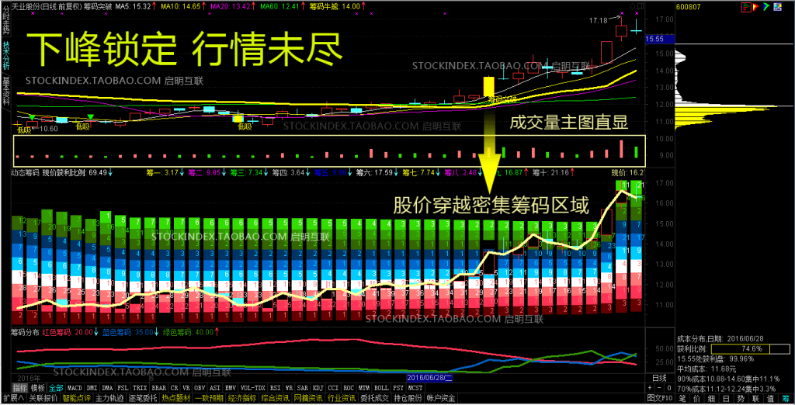Open the 智能点评 bottom tab
The image size is (795, 405).
pyautogui.click(x=77, y=399)
